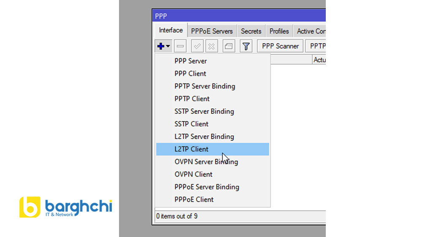Collapse the Add dropdown arrow

pyautogui.click(x=168, y=46)
